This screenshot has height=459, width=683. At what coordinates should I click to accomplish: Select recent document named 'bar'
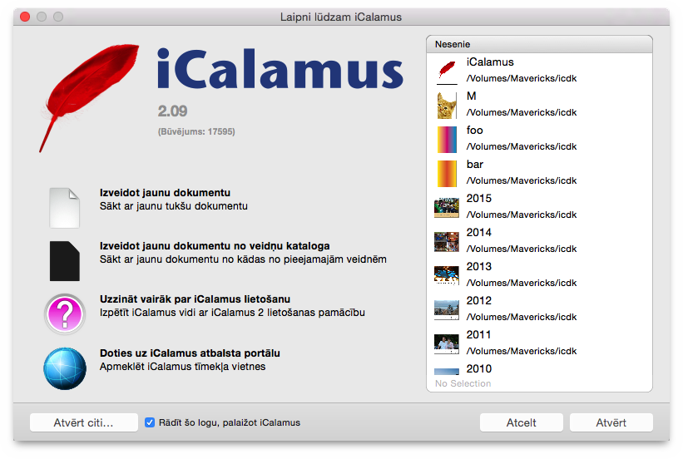point(539,172)
